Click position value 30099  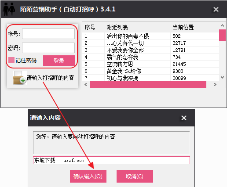pos(179,78)
